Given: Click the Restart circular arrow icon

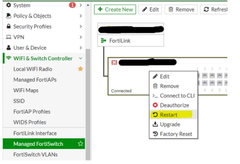Looking at the screenshot, I should [x=155, y=115].
